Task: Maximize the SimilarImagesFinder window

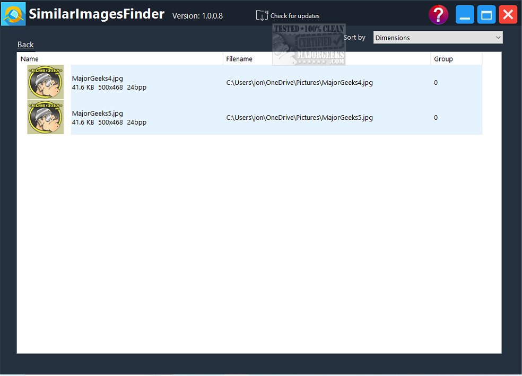Action: (486, 15)
